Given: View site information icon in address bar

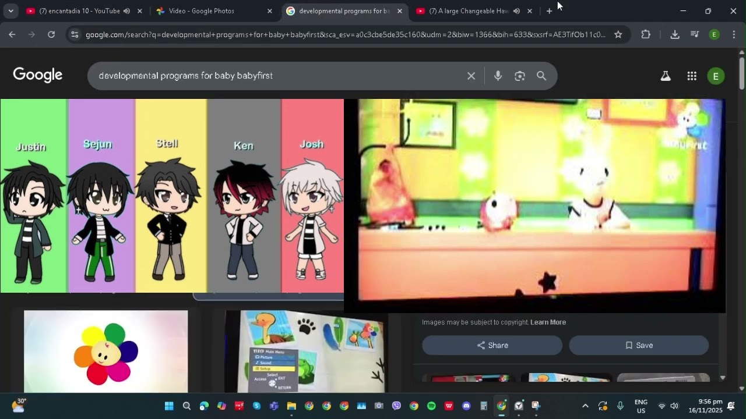Looking at the screenshot, I should pos(75,35).
